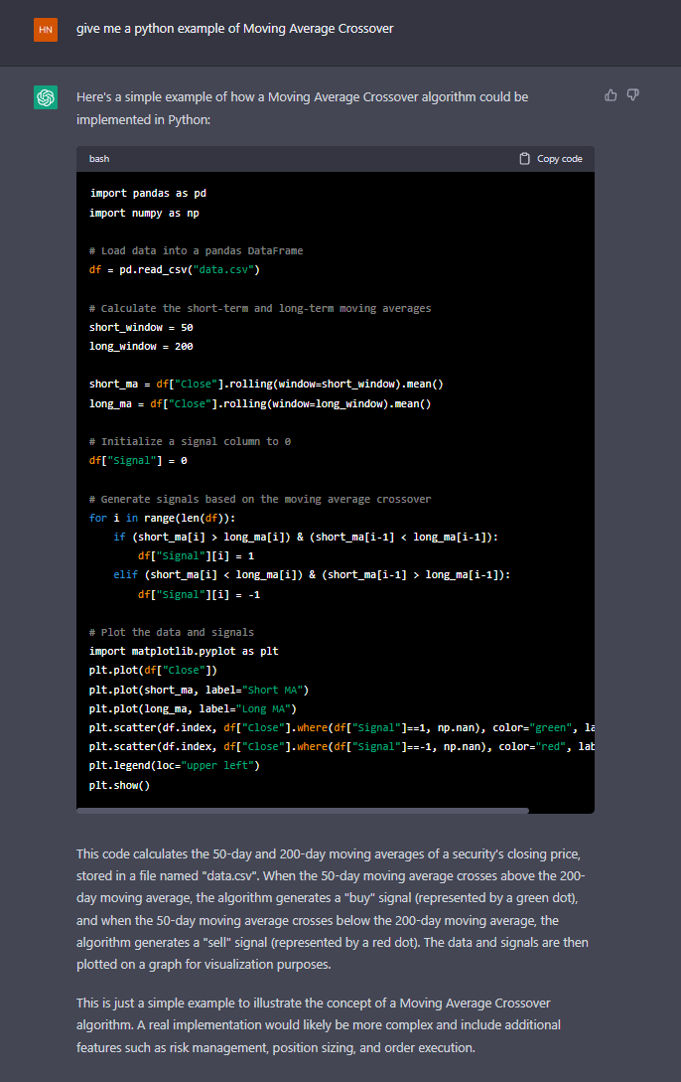The image size is (681, 1082).
Task: Click the line 'long_window = 200'
Action: 141,347
